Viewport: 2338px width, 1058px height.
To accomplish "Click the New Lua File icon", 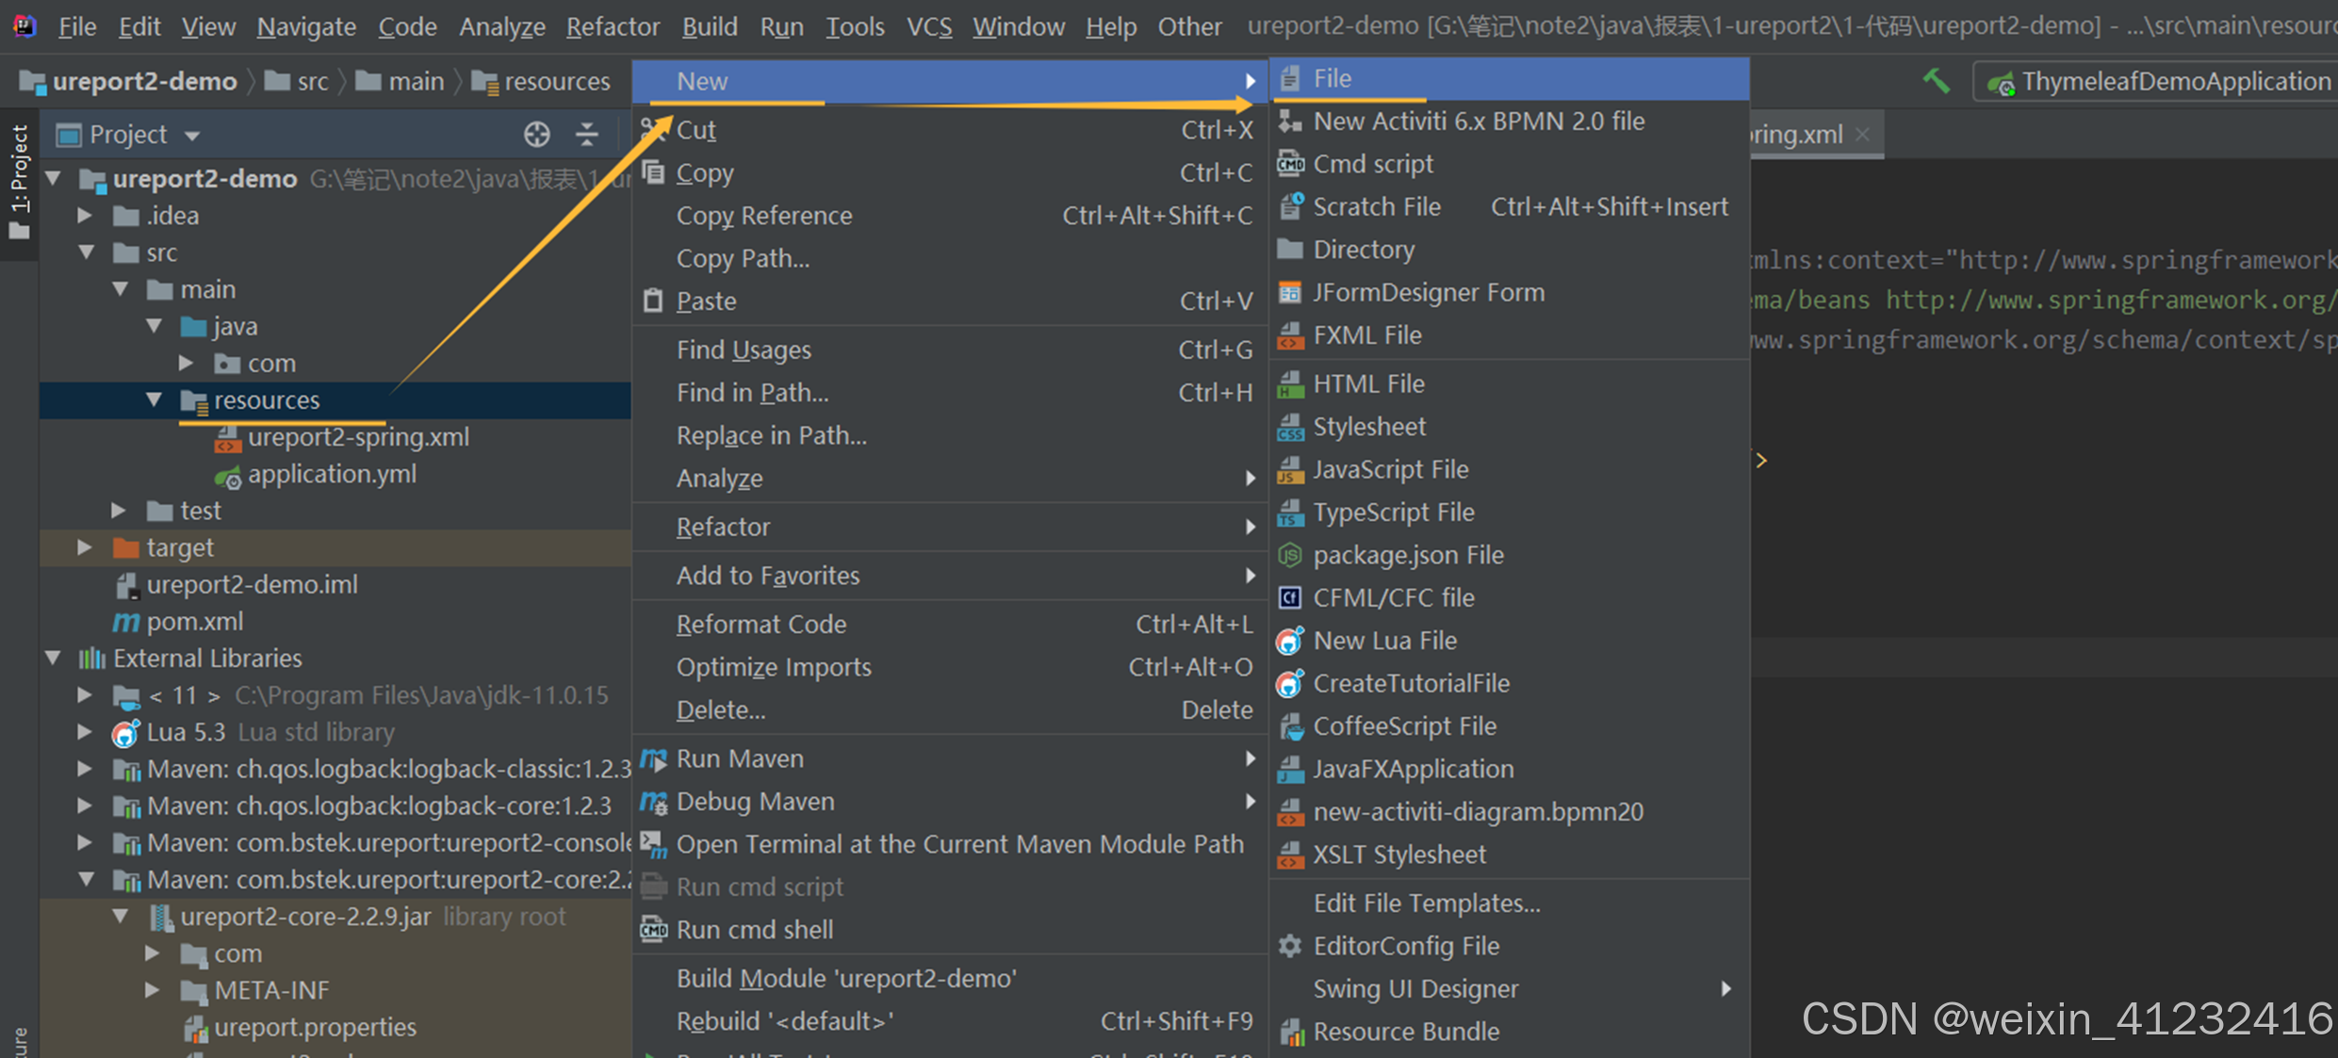I will pyautogui.click(x=1290, y=641).
